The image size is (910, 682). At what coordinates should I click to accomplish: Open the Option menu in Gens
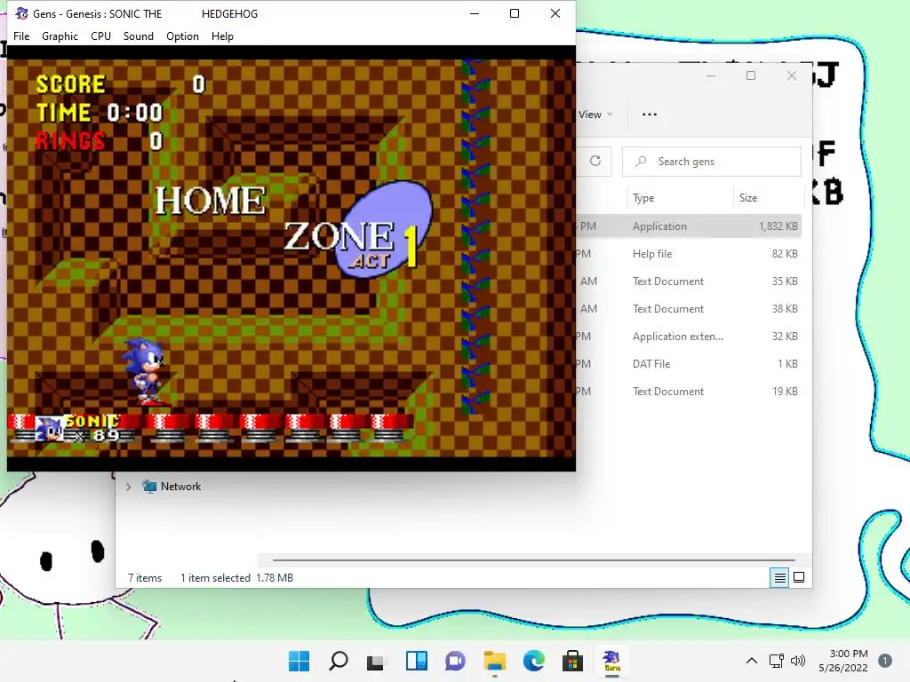point(182,36)
